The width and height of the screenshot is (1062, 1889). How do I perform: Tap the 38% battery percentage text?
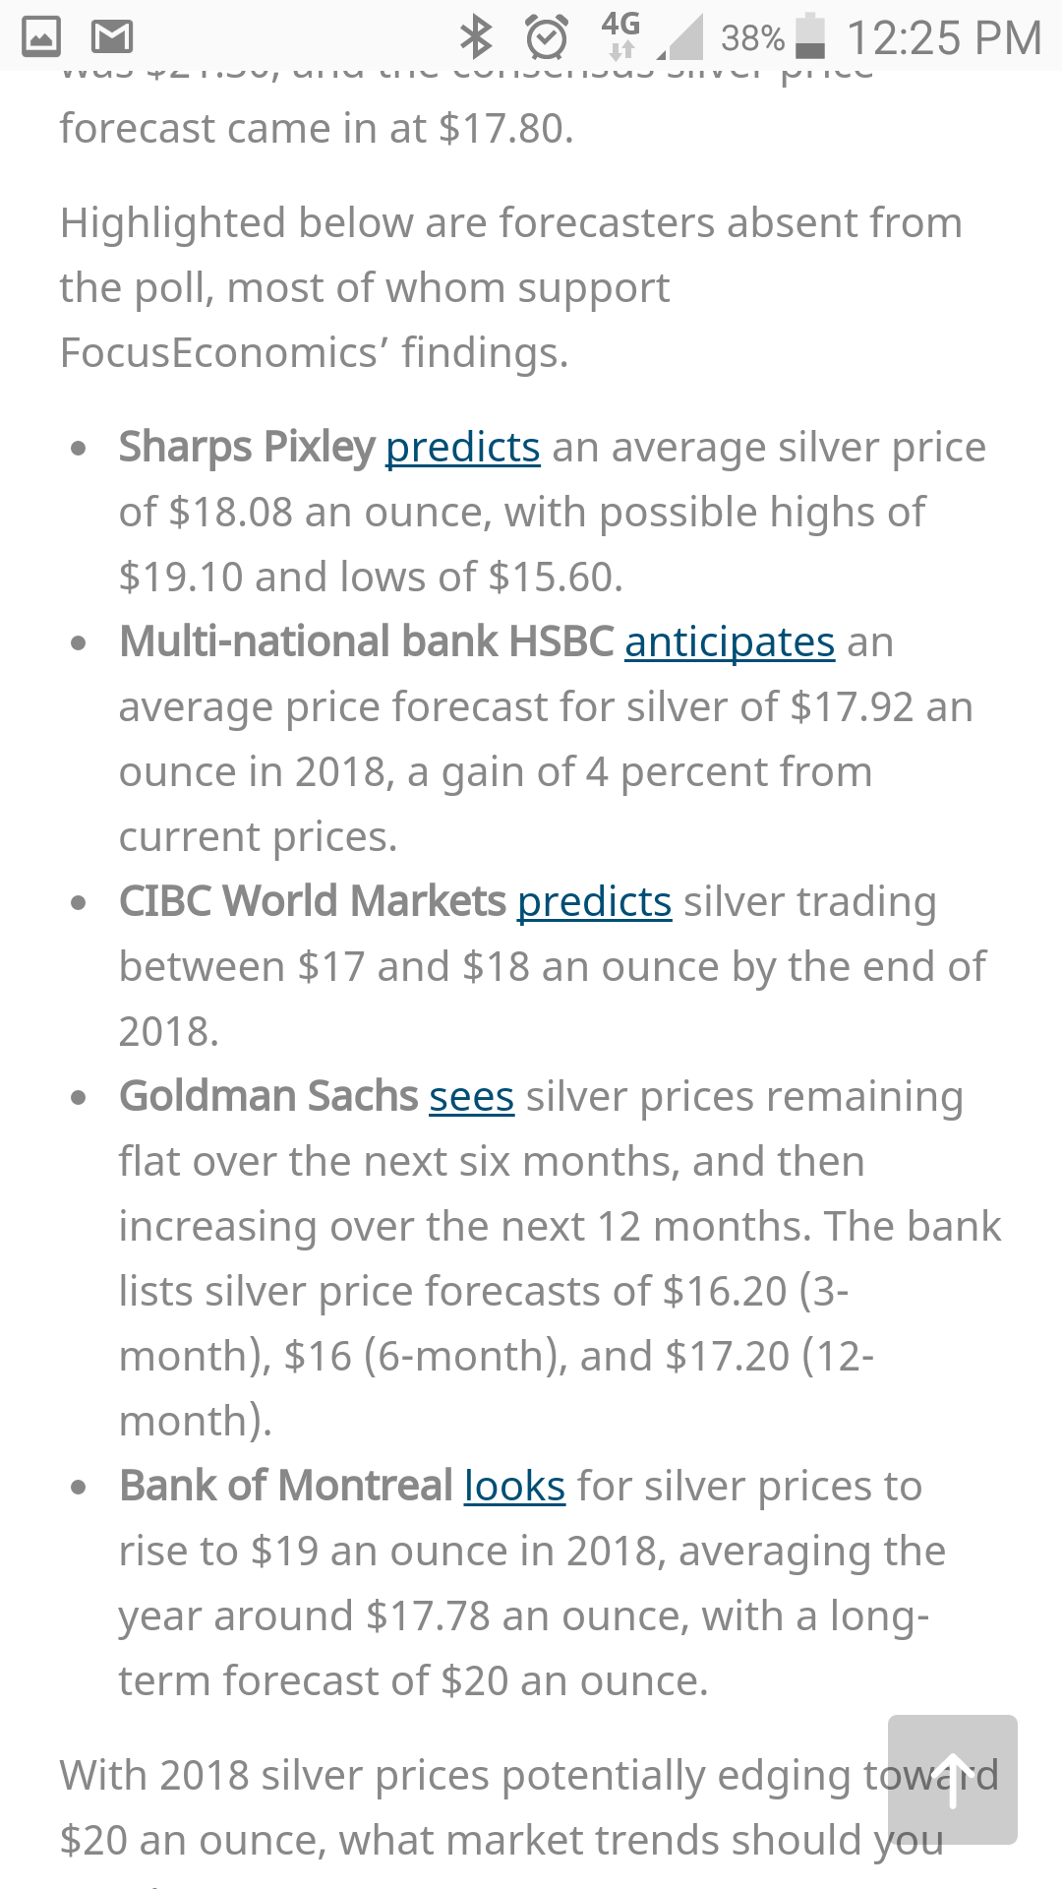coord(753,38)
